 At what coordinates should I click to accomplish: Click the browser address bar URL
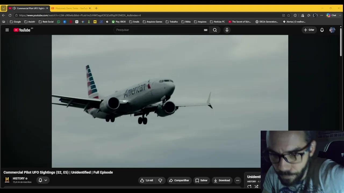tap(80, 15)
